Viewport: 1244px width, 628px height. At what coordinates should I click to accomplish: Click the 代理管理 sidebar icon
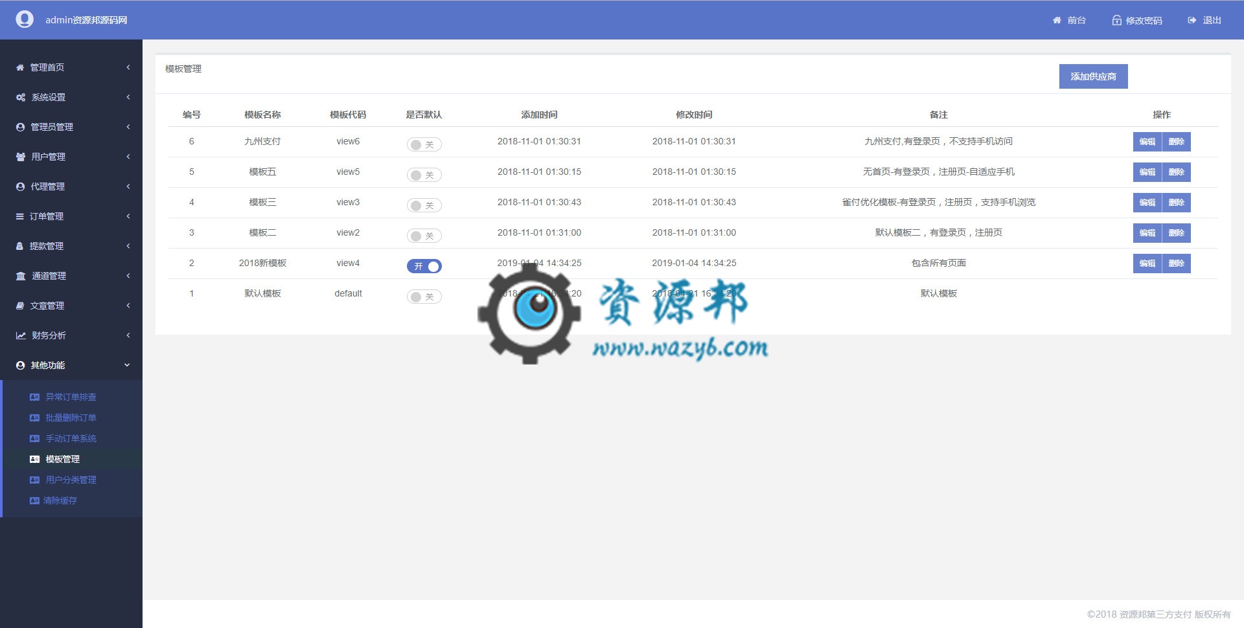click(x=20, y=186)
